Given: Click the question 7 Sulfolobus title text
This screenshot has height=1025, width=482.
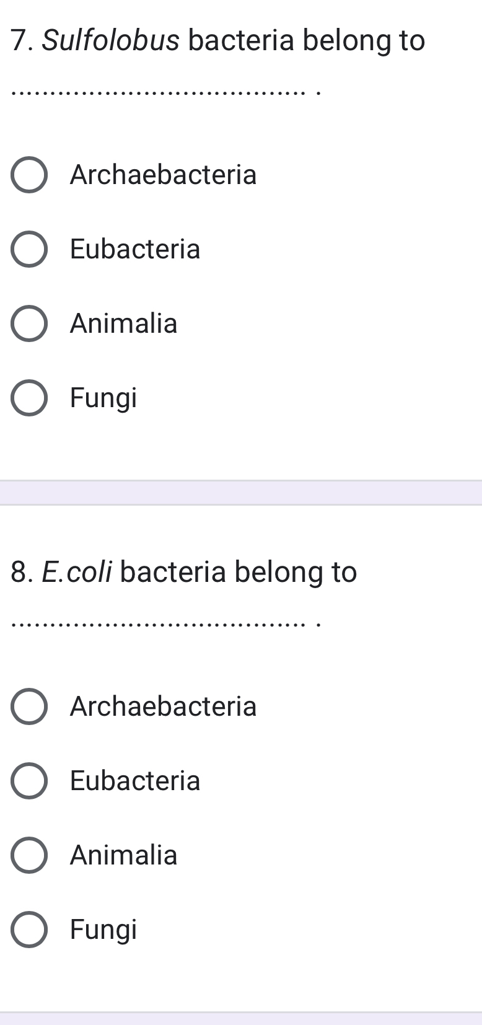Looking at the screenshot, I should coord(217,40).
